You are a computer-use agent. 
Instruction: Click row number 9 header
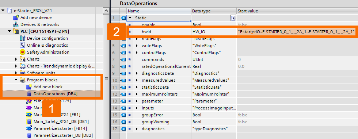point(115,73)
